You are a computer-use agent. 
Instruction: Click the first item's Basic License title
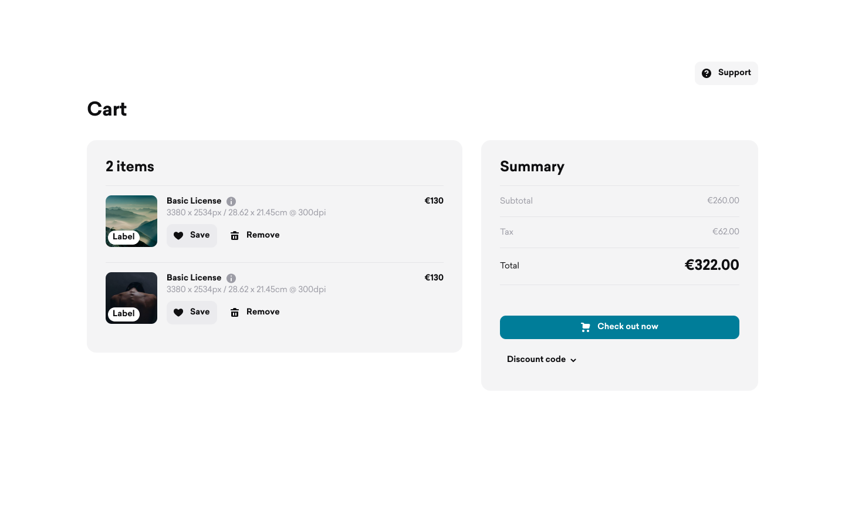pos(194,201)
